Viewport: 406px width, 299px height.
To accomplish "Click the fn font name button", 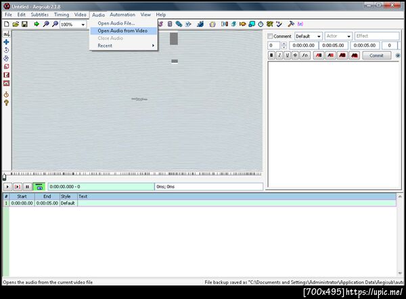I will coord(305,55).
